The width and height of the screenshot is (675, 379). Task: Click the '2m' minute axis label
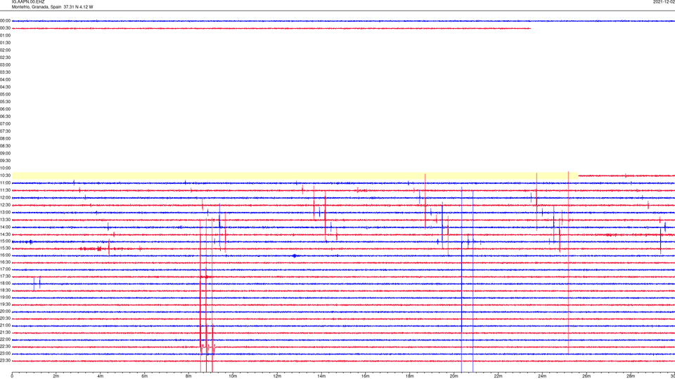(x=56, y=376)
